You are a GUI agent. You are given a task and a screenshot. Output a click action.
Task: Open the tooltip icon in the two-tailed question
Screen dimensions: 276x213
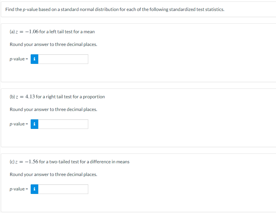click(34, 189)
